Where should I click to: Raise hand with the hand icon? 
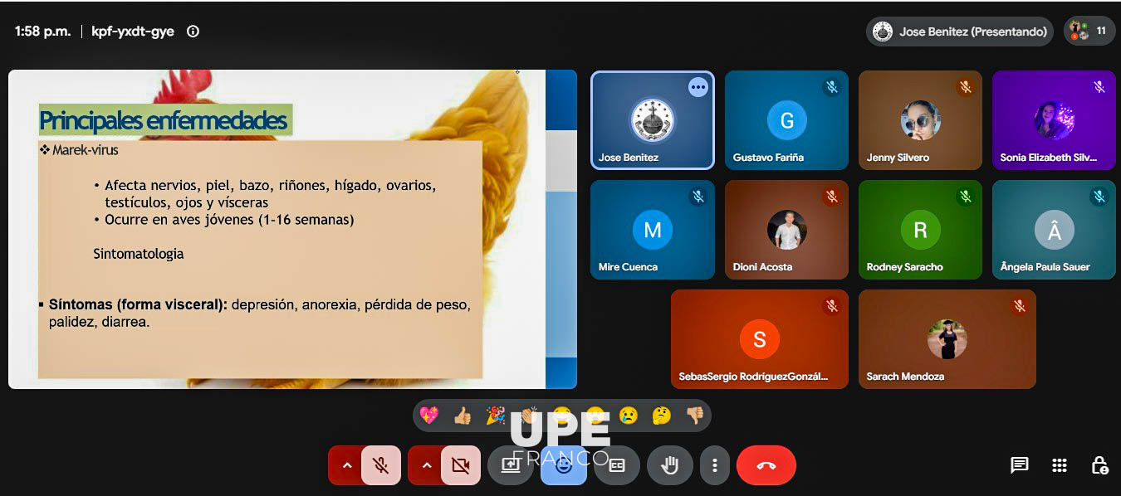(669, 465)
